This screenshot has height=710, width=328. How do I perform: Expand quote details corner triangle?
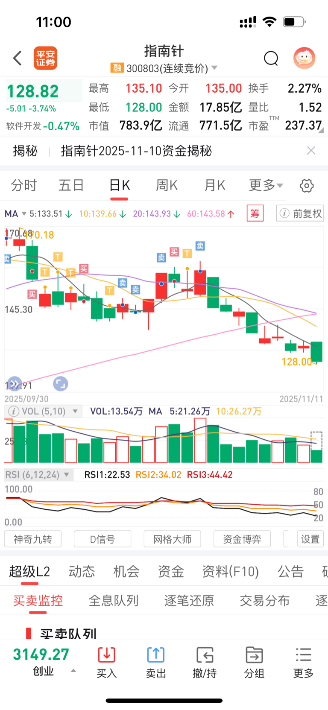click(x=320, y=130)
